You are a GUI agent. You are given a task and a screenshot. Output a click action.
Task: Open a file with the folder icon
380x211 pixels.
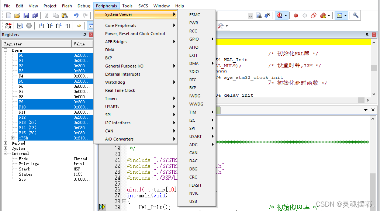[x=17, y=16]
